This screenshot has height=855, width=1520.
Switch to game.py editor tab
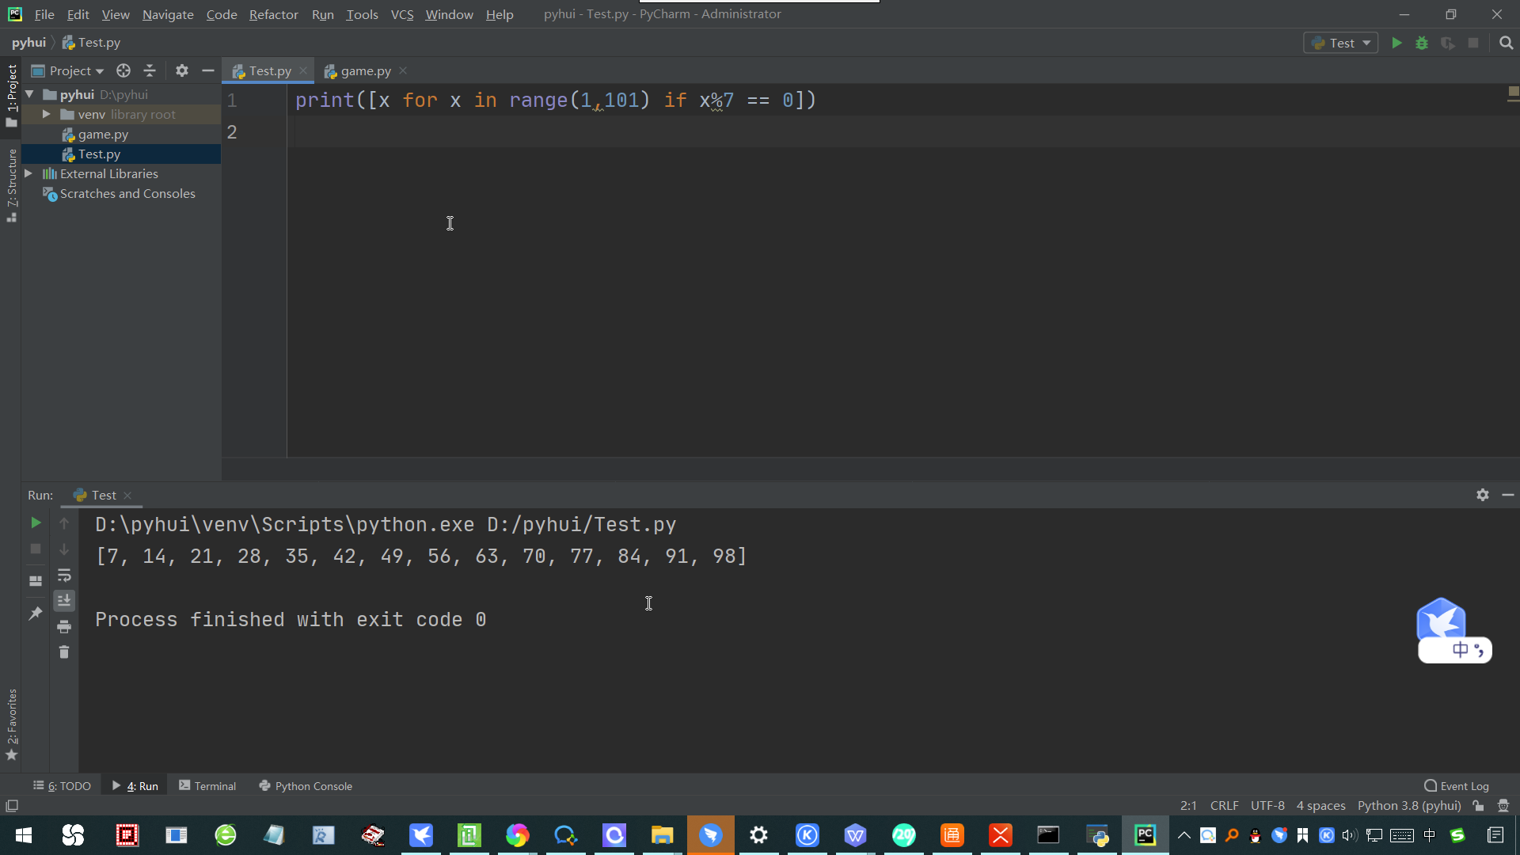click(x=365, y=70)
